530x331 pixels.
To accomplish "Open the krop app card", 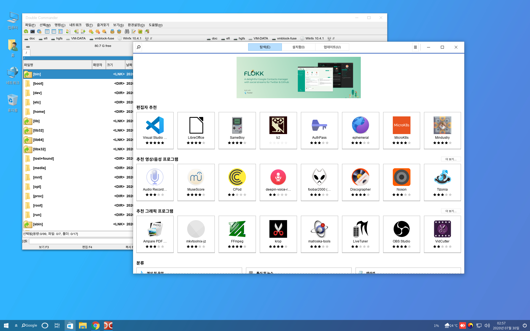I will coord(278,234).
